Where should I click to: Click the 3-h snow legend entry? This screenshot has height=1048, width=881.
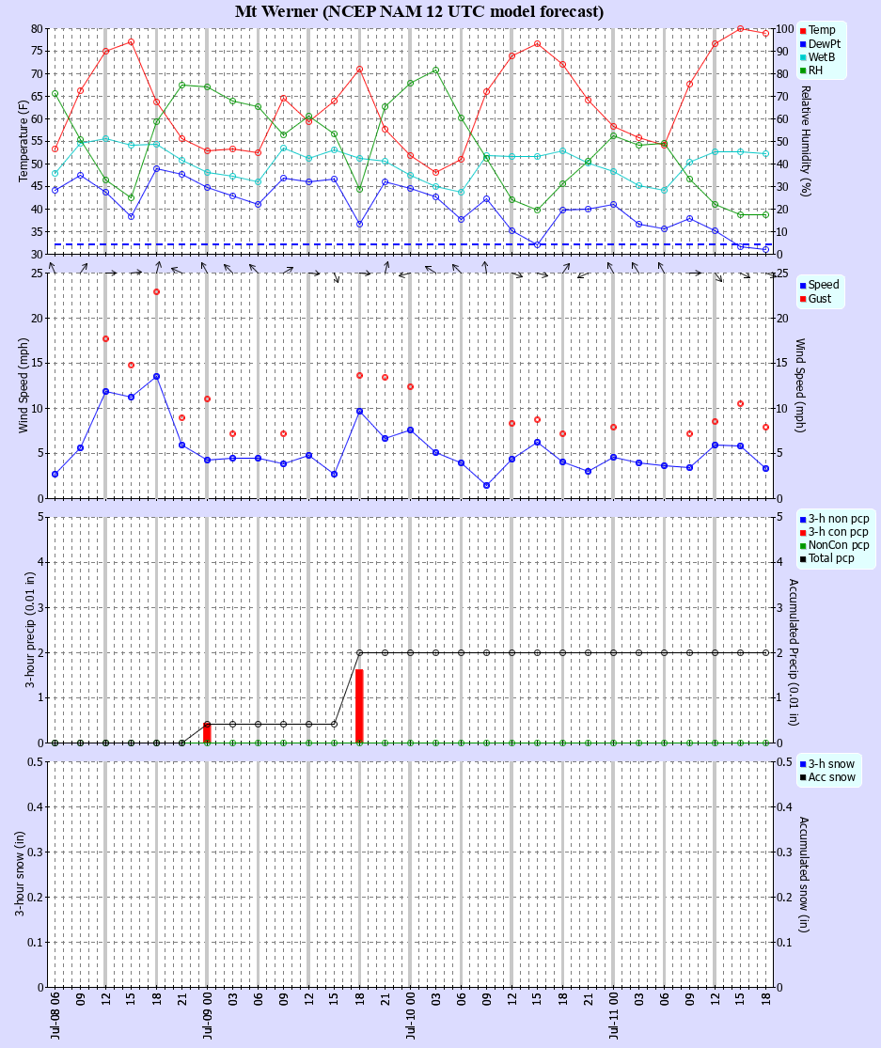tap(826, 764)
